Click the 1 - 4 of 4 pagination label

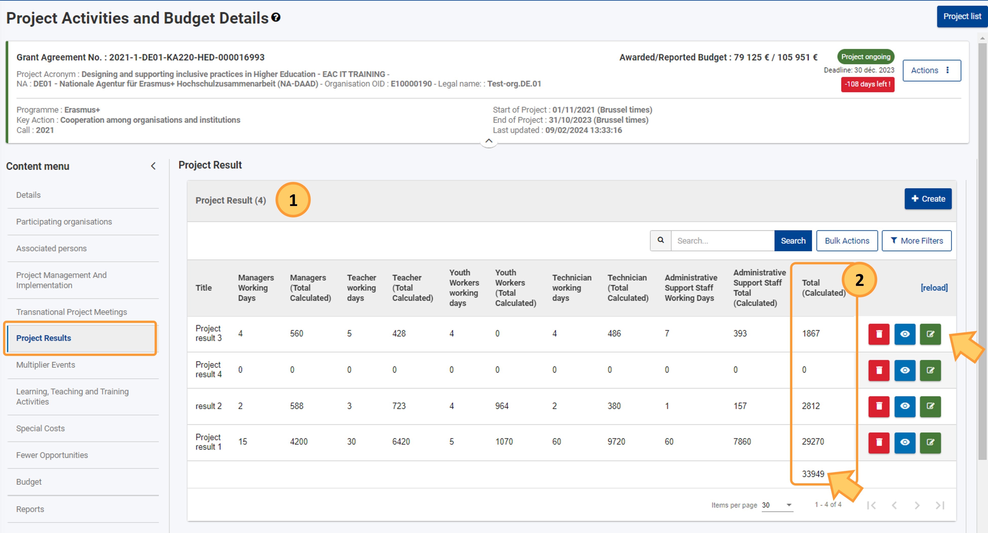point(828,505)
